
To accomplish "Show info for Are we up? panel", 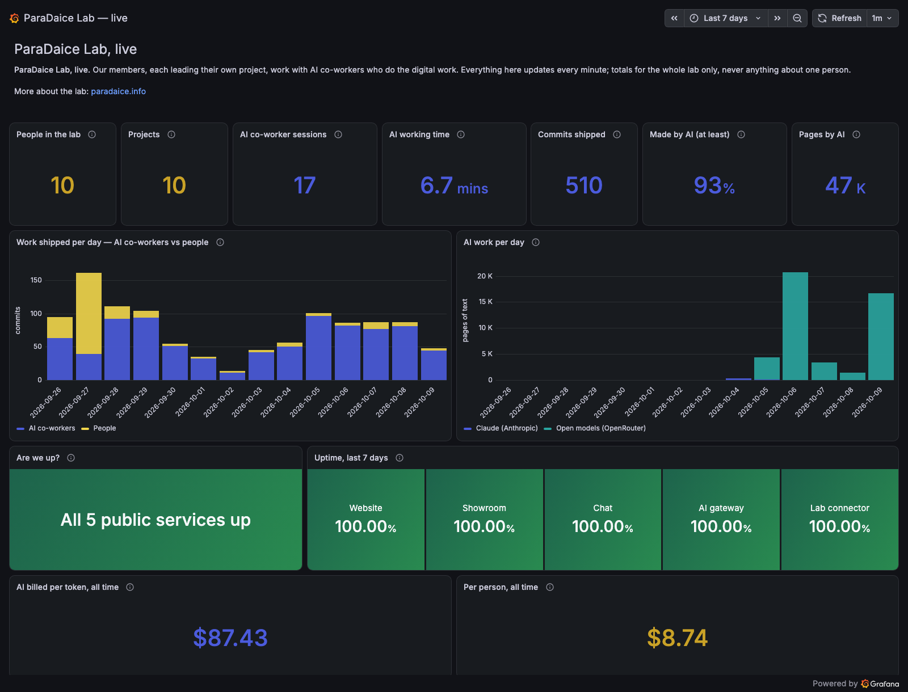I will (x=71, y=458).
